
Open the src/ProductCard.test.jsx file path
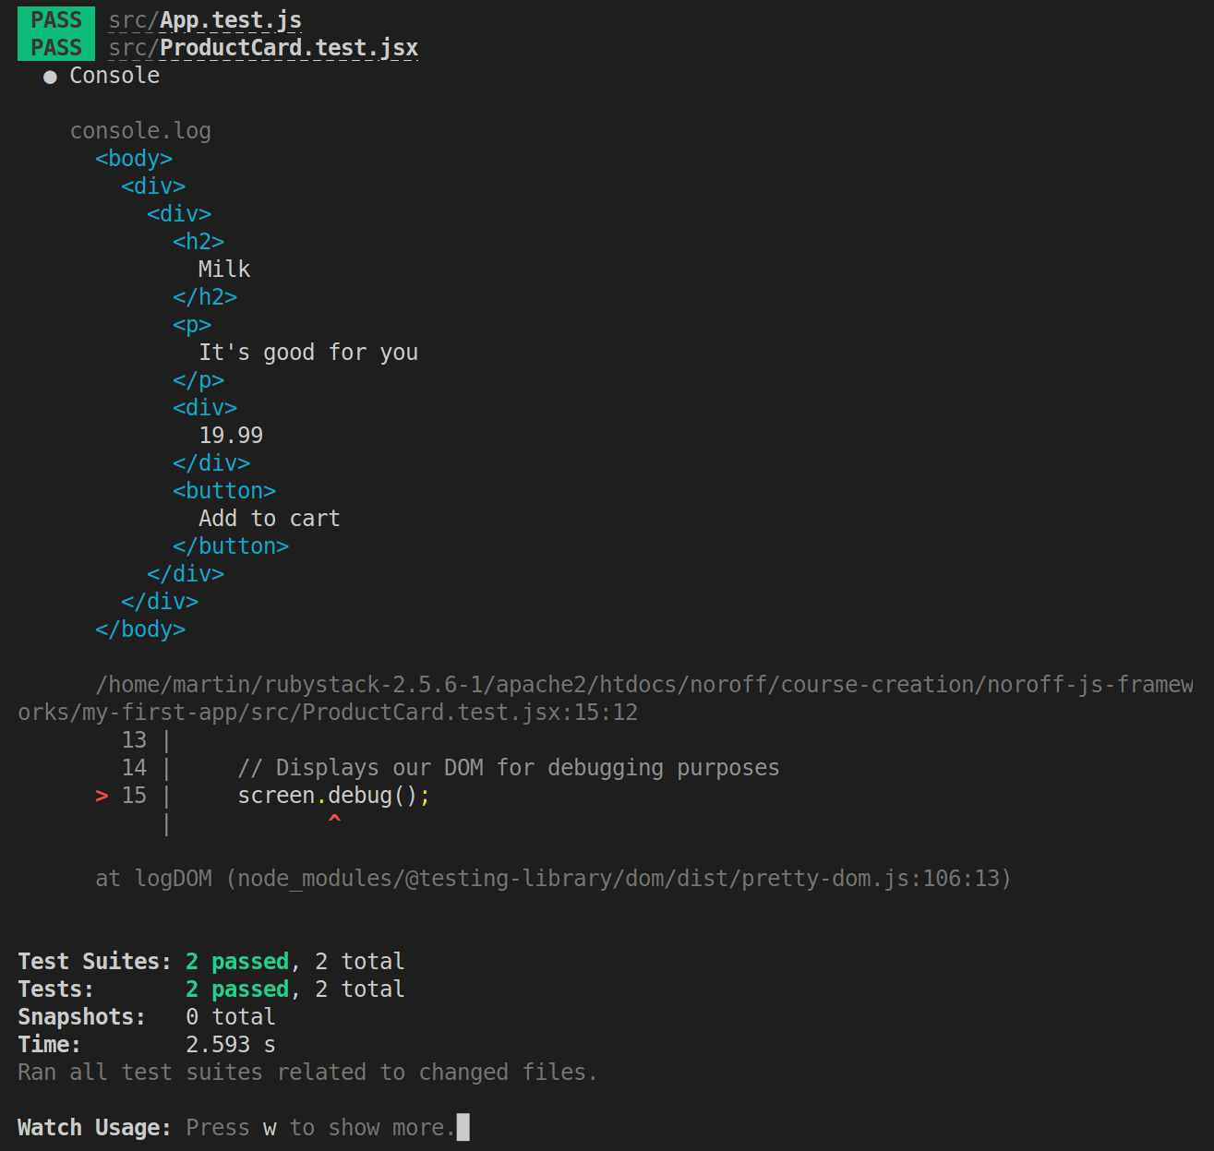[263, 48]
